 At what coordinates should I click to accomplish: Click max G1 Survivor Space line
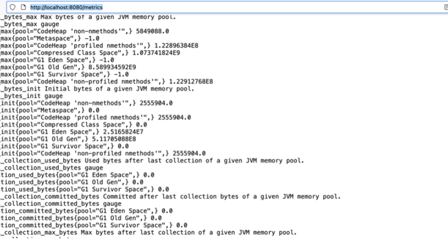(64, 74)
